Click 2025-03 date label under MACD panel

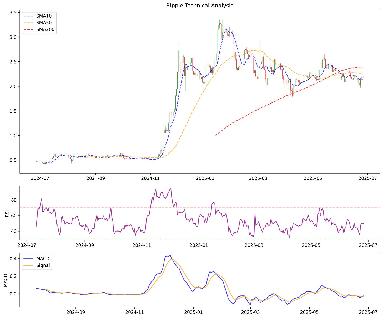pyautogui.click(x=250, y=312)
